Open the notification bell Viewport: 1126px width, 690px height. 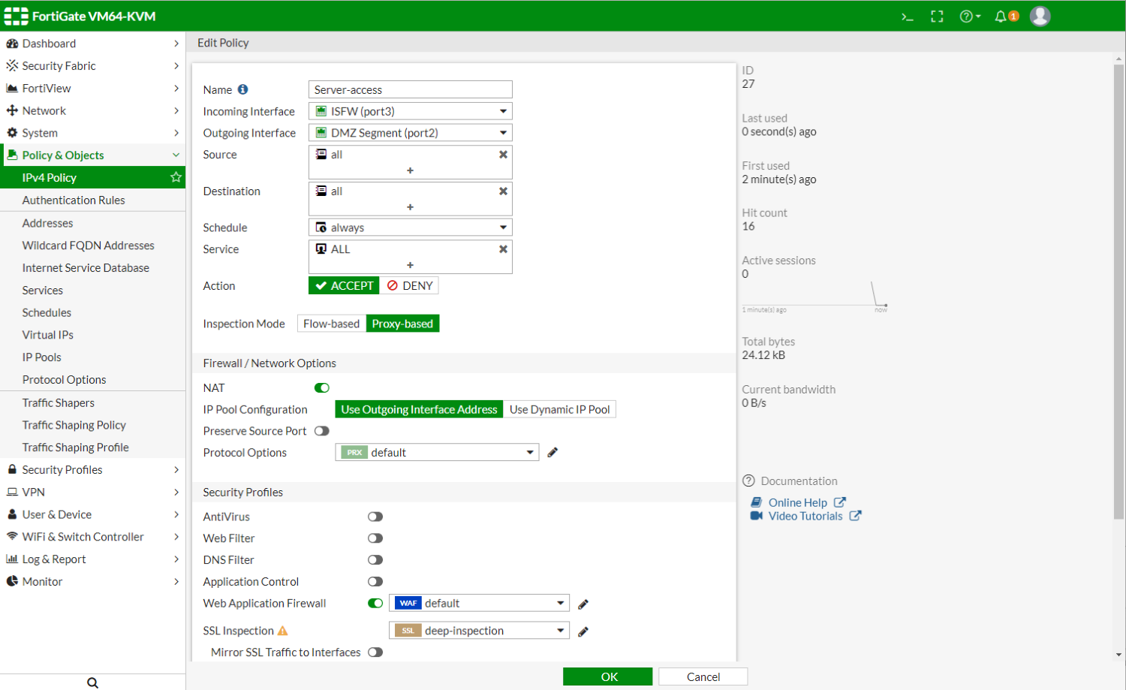[1002, 15]
